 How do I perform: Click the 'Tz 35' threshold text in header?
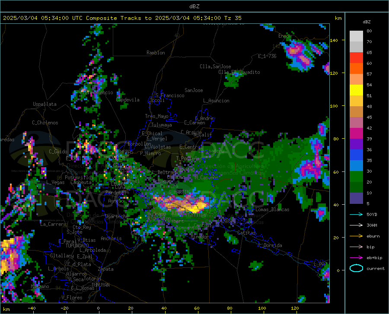click(x=233, y=18)
